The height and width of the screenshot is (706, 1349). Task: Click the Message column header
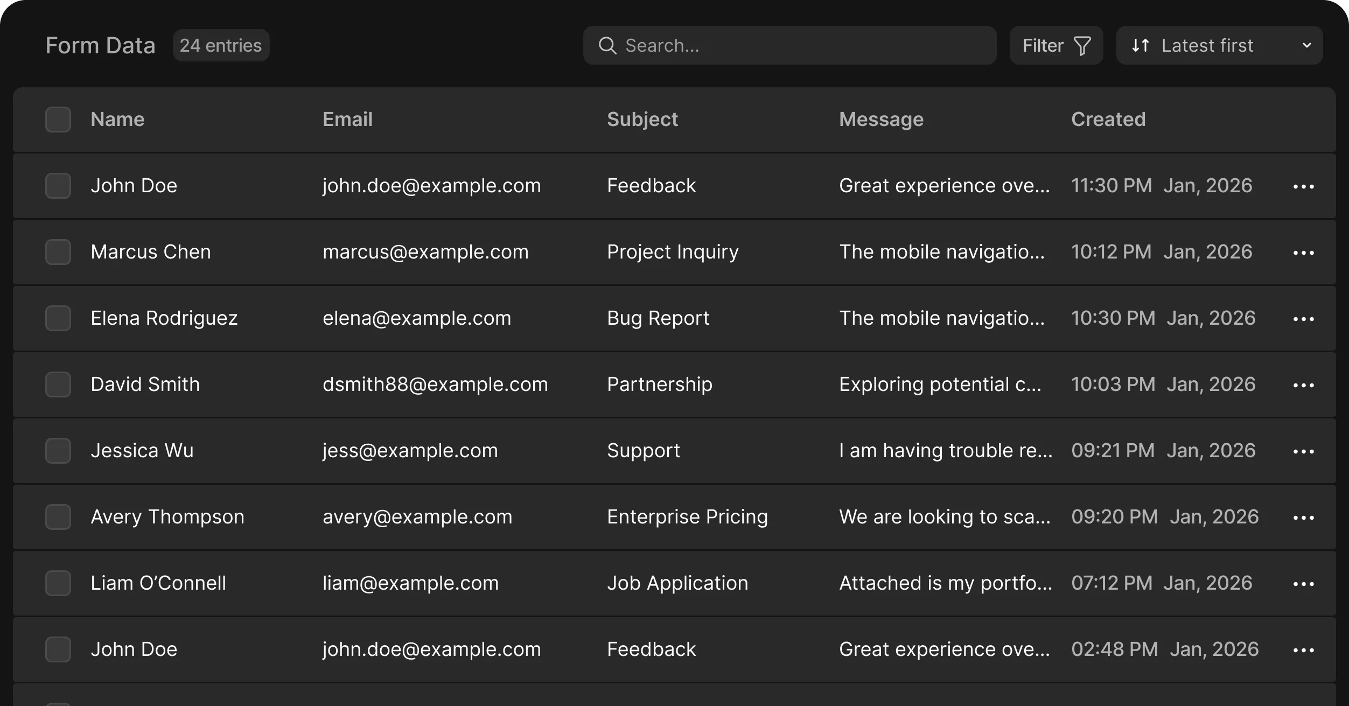[x=881, y=120]
